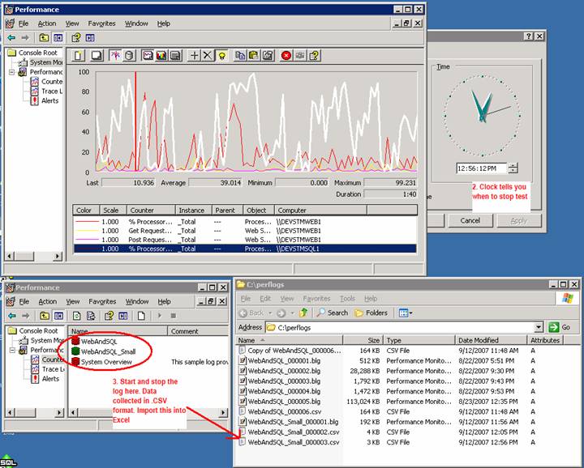Open Tools menu in perflogs window
This screenshot has width=584, height=468.
(347, 299)
